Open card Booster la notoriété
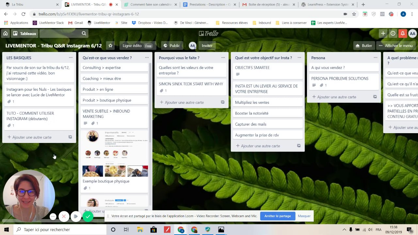Viewport: 418px width, 235px height. (268, 113)
